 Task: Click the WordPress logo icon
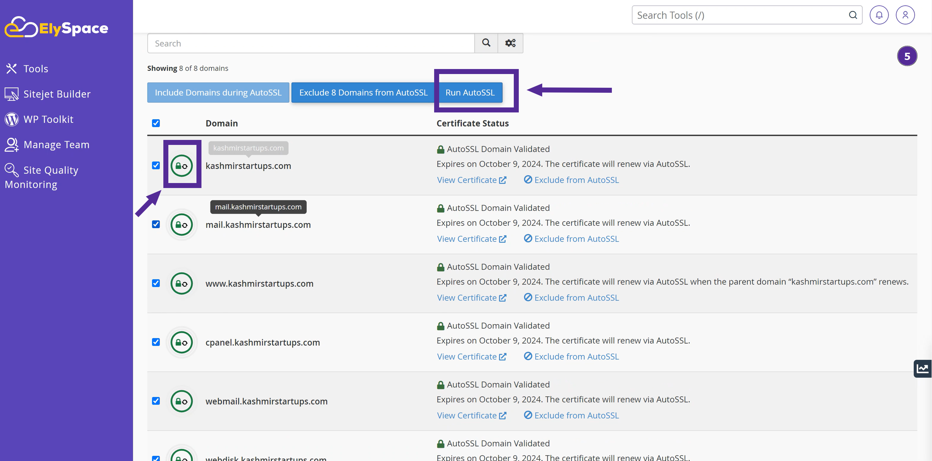pyautogui.click(x=12, y=119)
